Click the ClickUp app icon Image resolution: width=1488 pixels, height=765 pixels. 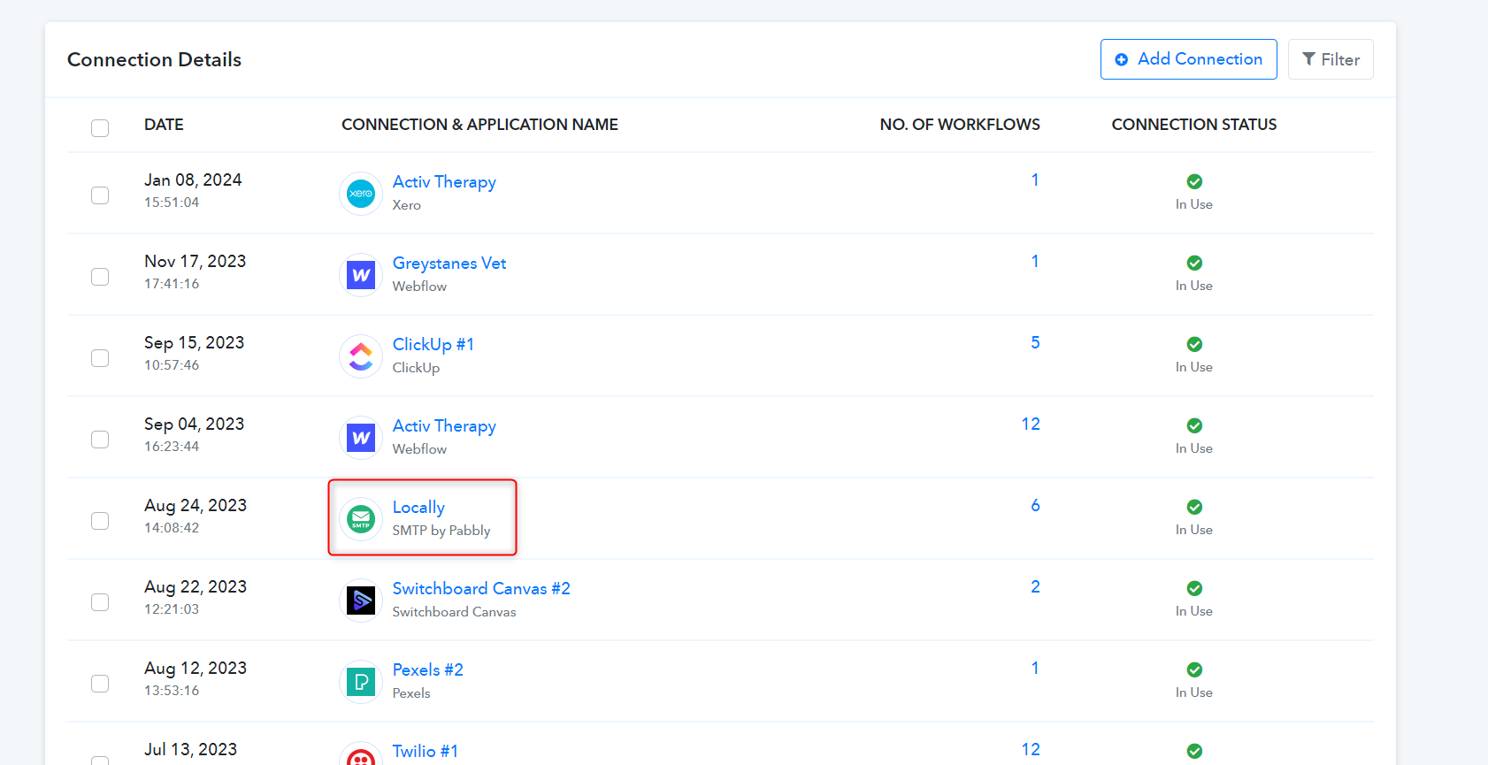[x=361, y=356]
